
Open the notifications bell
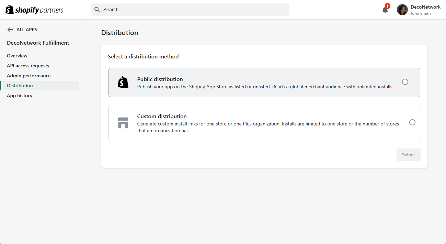385,10
